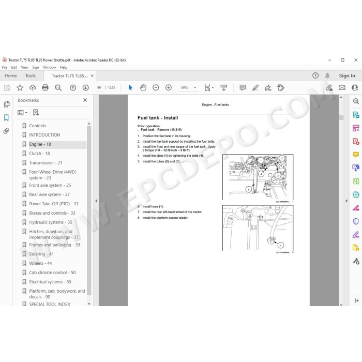Jump to Transmission - 21 bookmark

[x=46, y=163]
